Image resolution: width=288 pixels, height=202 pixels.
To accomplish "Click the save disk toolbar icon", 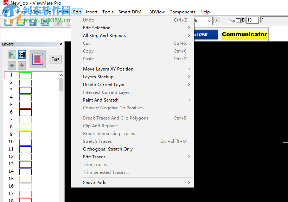I will [x=33, y=22].
